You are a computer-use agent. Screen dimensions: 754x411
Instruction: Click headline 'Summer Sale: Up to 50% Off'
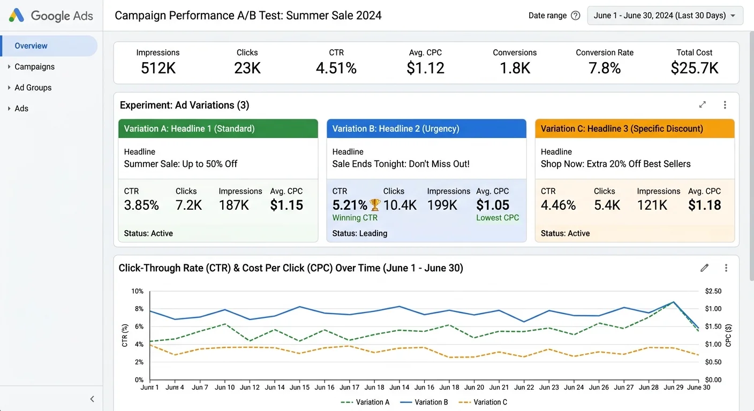(180, 164)
